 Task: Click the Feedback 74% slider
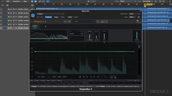[x=104, y=36]
